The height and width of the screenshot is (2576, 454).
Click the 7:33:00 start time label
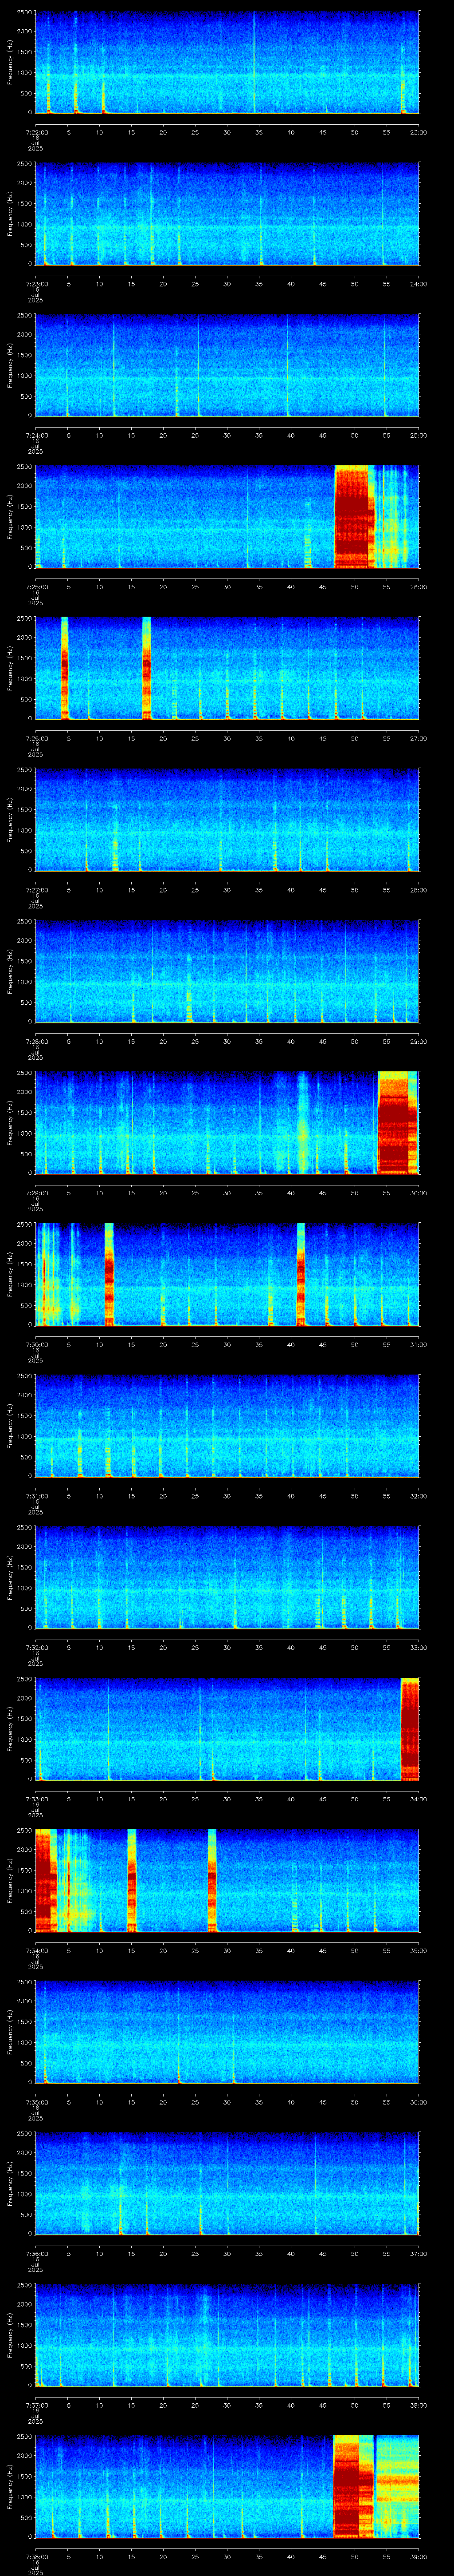36,1799
